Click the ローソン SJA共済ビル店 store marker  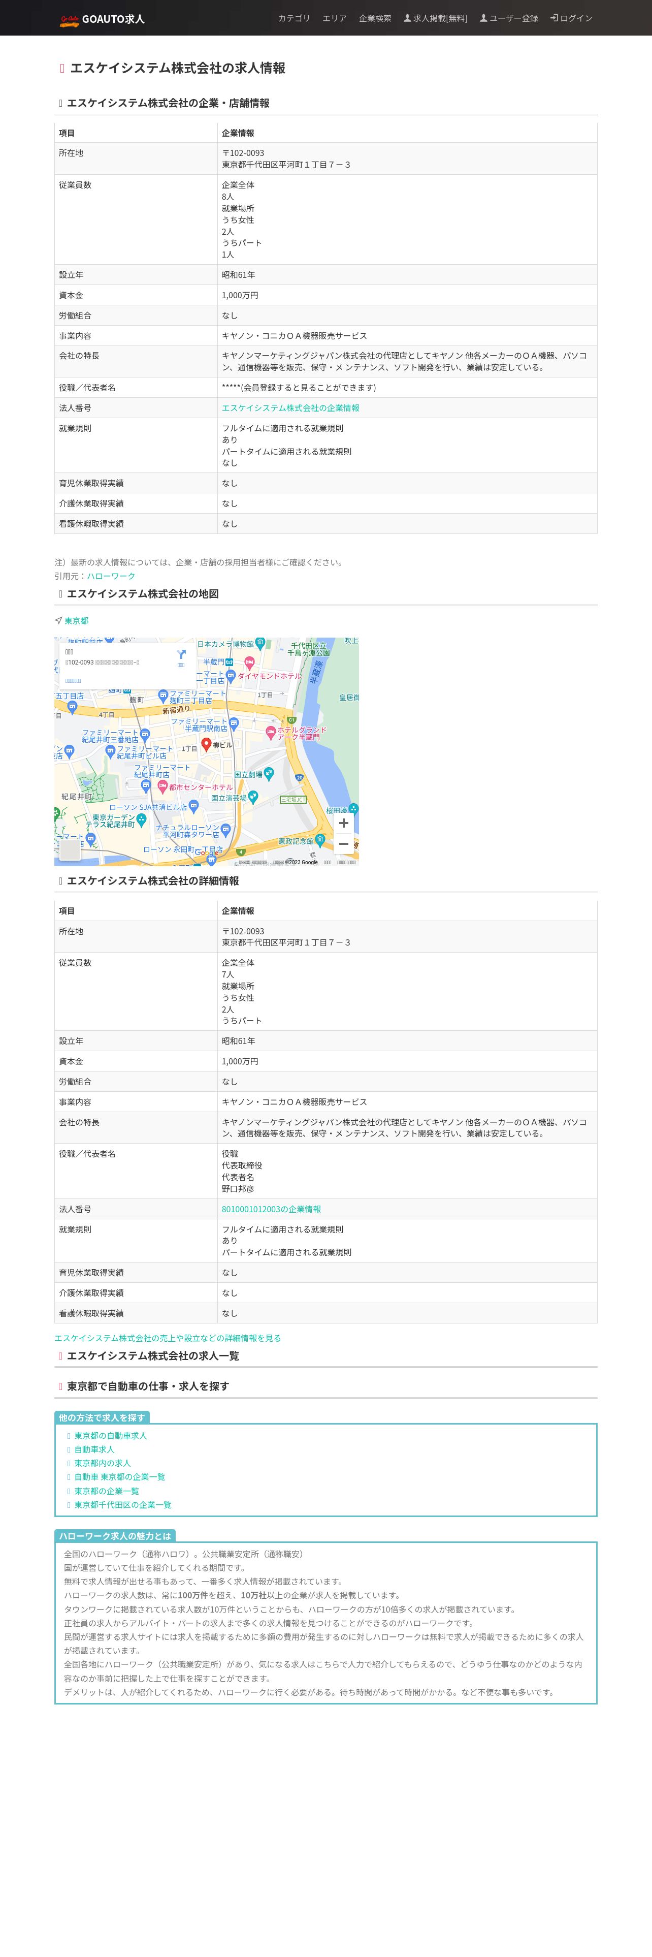pos(193,806)
